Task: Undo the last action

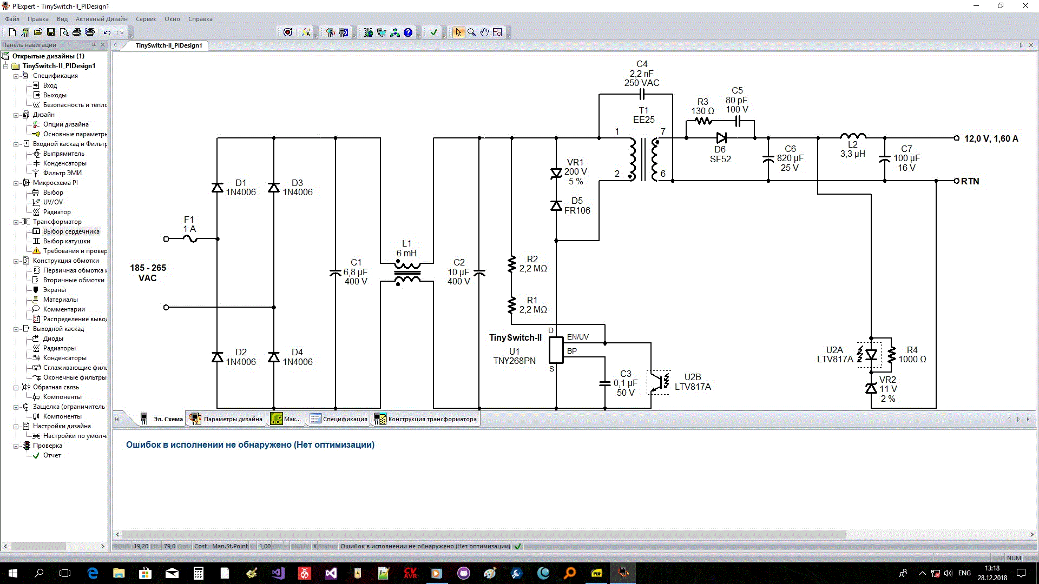Action: point(107,32)
